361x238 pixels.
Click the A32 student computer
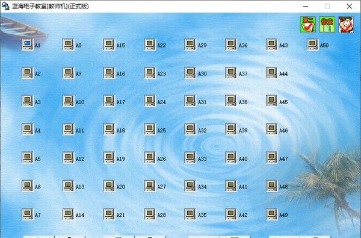click(x=190, y=130)
